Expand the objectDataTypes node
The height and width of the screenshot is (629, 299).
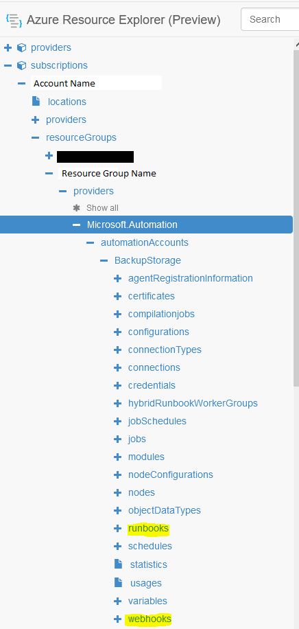tap(117, 511)
